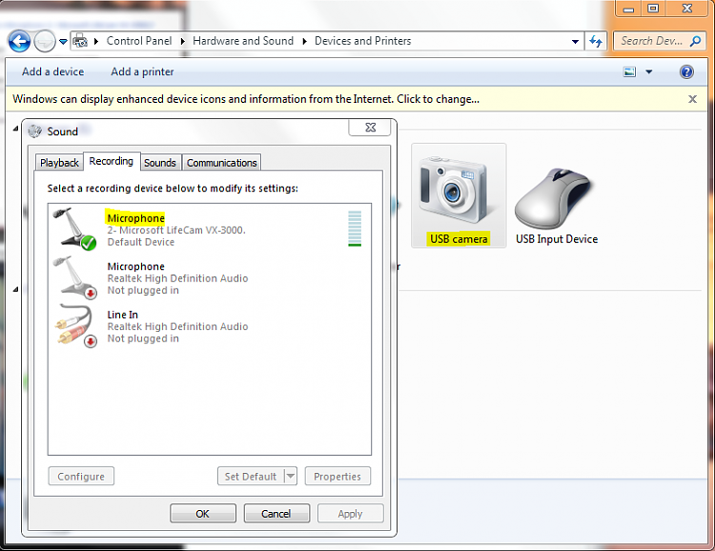Confirm with the OK button
The image size is (715, 551).
[x=203, y=514]
